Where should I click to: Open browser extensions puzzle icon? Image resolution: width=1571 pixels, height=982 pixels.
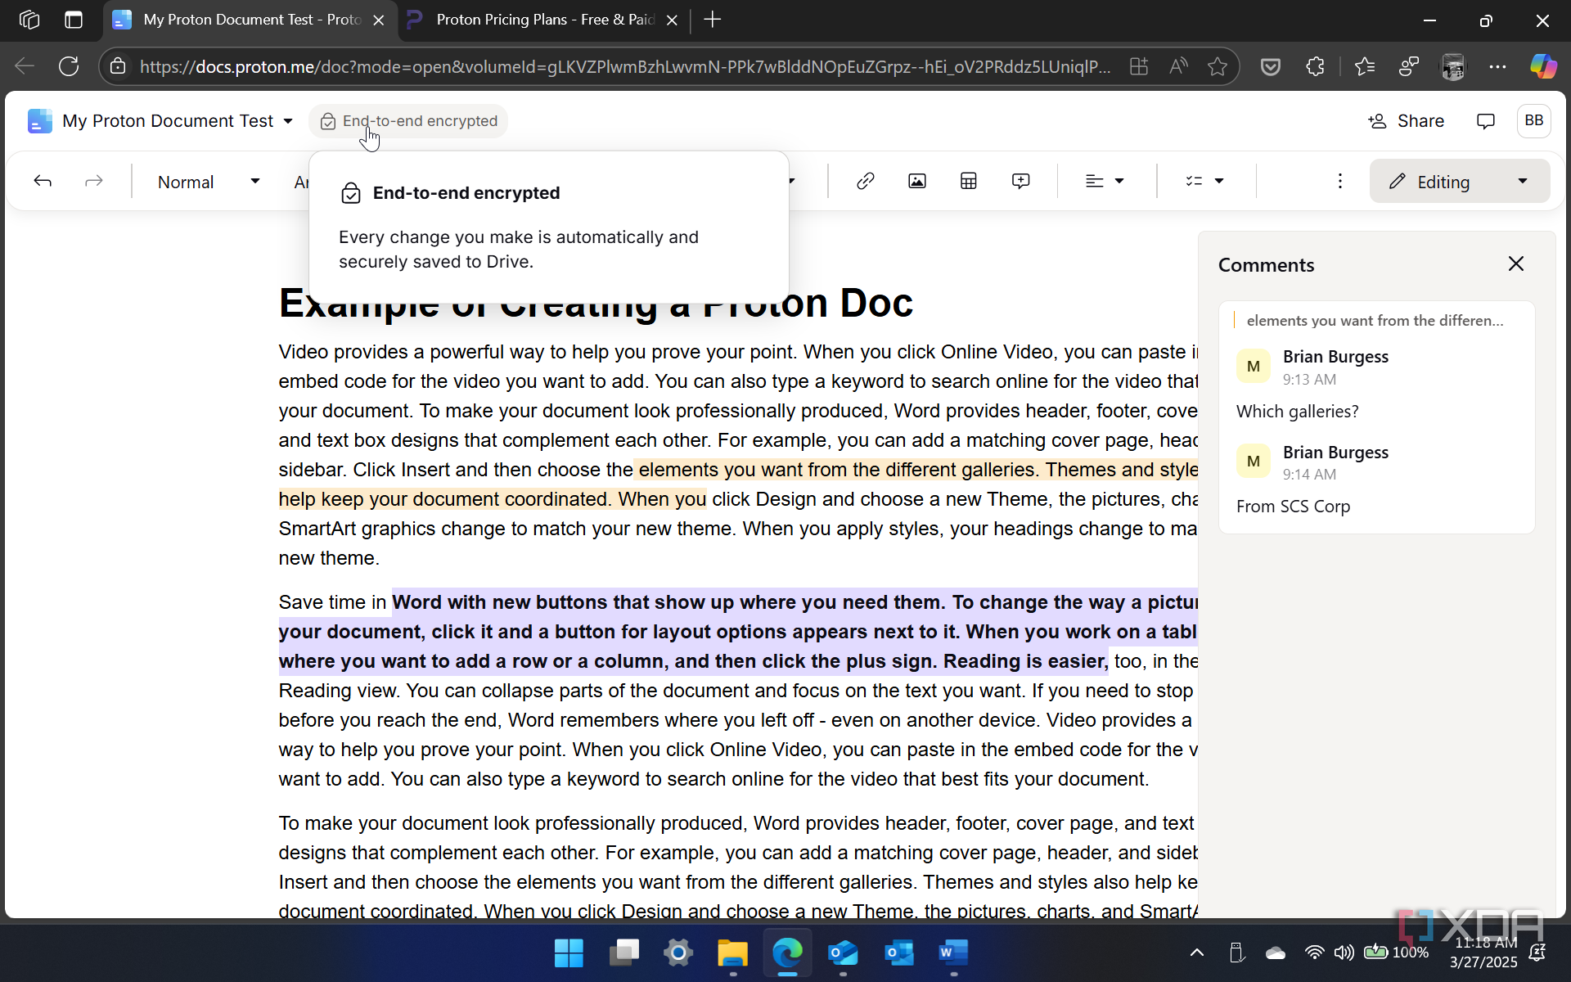pos(1315,66)
